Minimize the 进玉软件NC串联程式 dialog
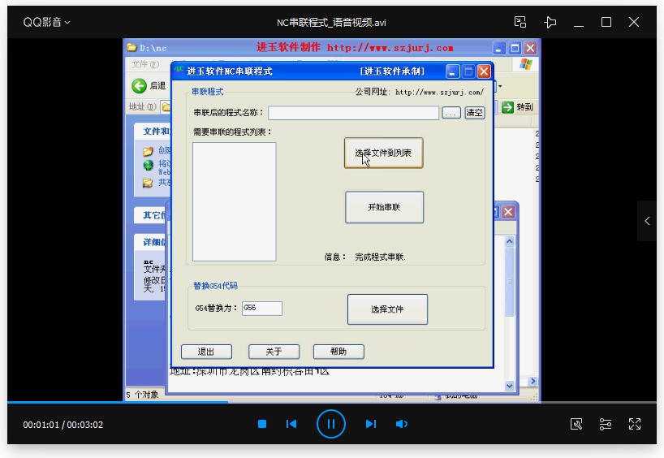The height and width of the screenshot is (458, 664). tap(452, 71)
